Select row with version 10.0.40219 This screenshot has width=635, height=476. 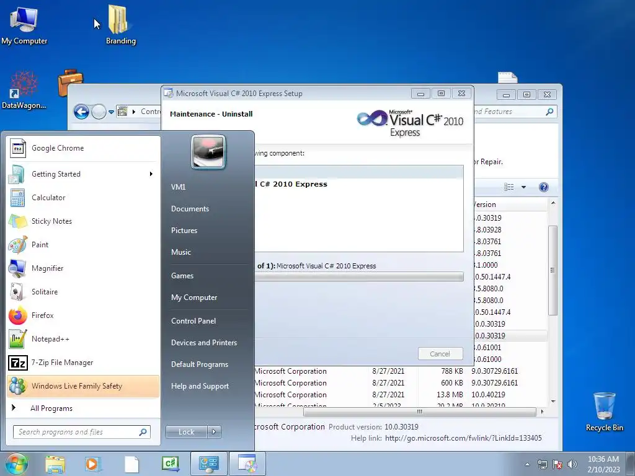(401, 395)
